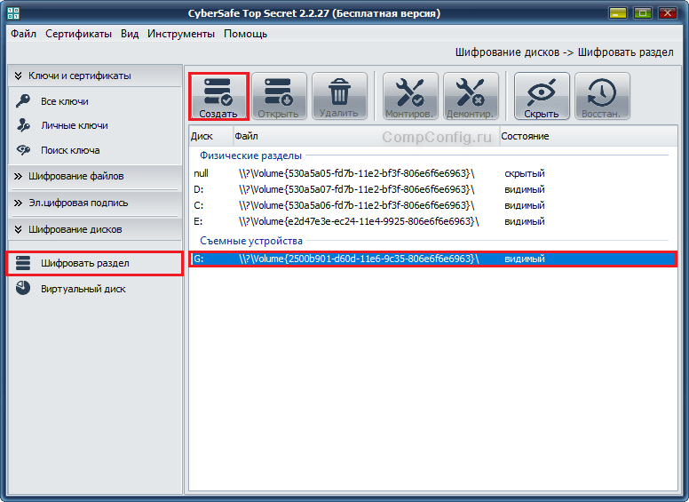689x502 pixels.
Task: Expand the Эл.цифровая подпись section
Action: [x=94, y=203]
